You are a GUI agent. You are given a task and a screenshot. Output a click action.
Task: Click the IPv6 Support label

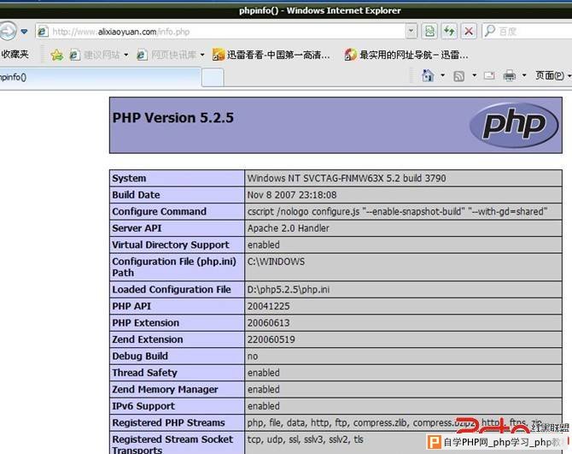point(143,406)
